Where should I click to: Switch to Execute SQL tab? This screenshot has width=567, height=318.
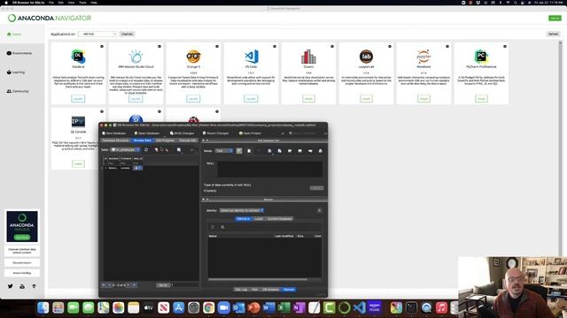point(188,140)
